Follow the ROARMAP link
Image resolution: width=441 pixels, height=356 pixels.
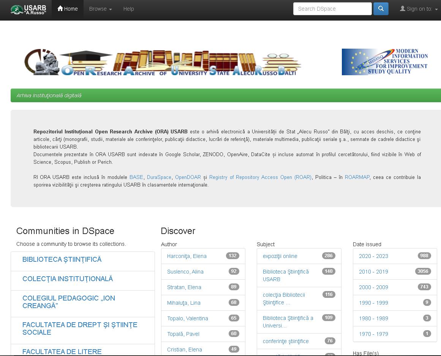coord(357,177)
